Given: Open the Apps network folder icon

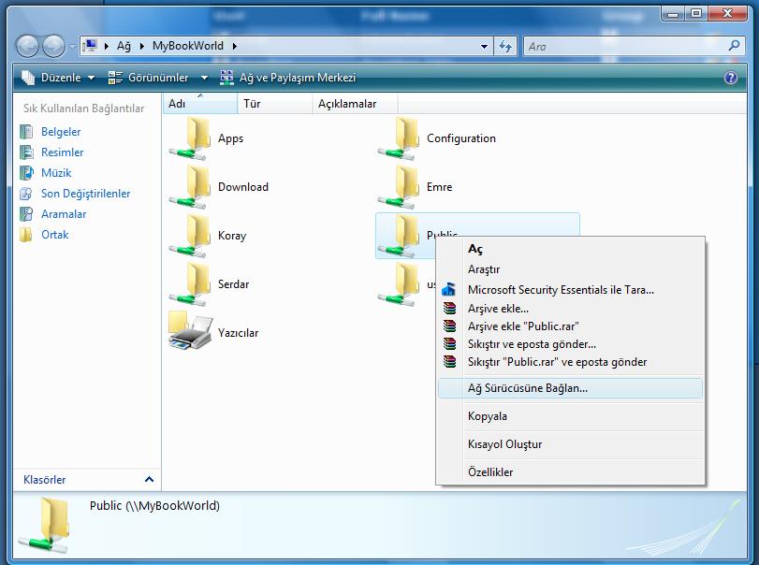Looking at the screenshot, I should (x=190, y=138).
